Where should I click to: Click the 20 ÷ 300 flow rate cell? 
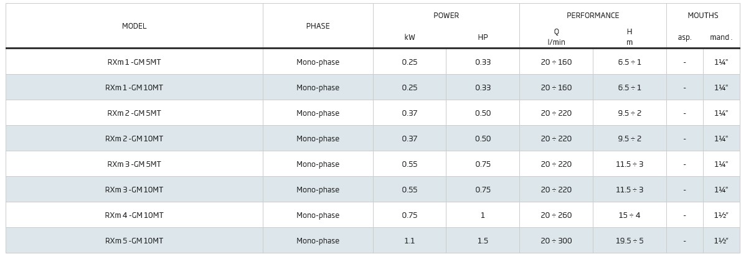click(556, 241)
